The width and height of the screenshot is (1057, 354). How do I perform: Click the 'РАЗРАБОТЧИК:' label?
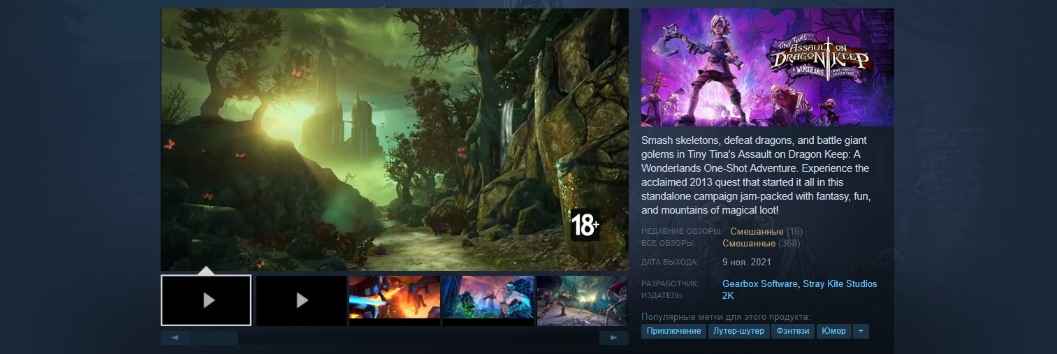click(x=670, y=284)
